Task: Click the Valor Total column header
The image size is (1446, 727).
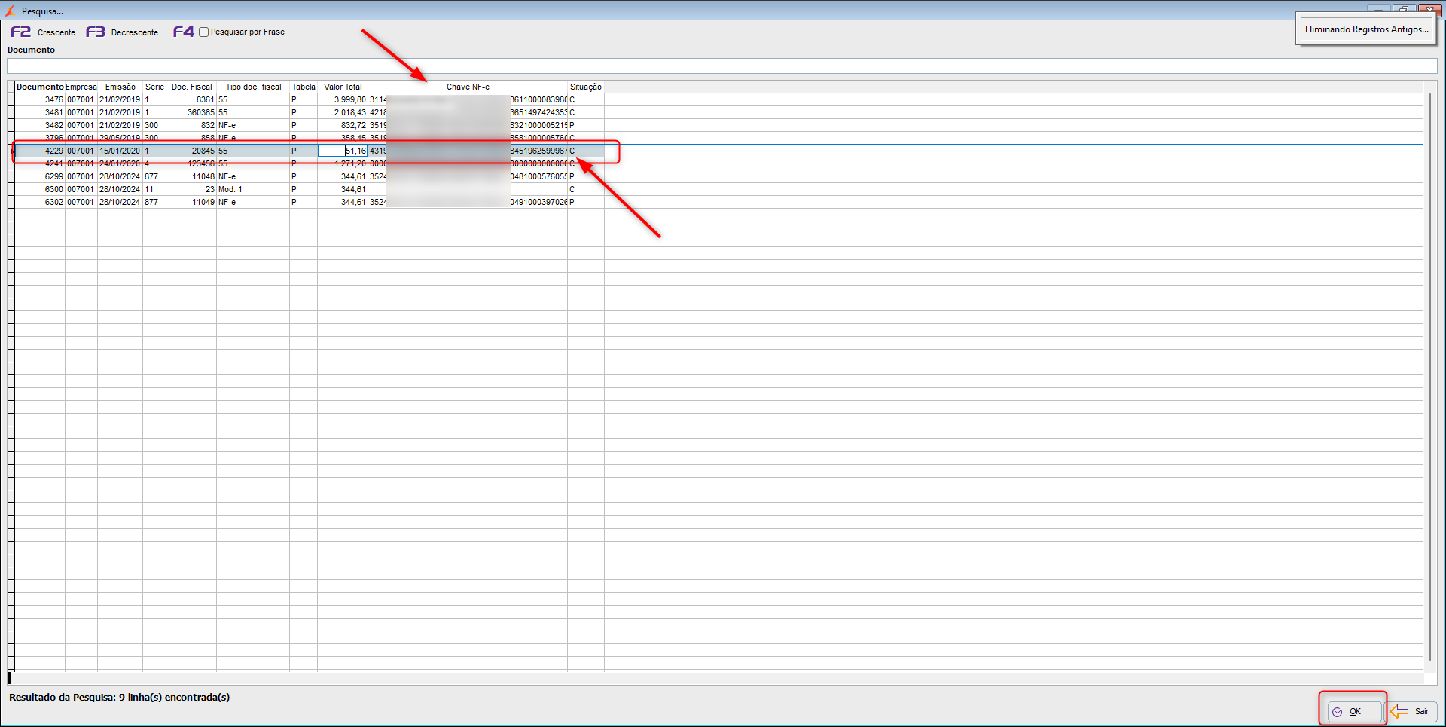Action: pos(343,87)
